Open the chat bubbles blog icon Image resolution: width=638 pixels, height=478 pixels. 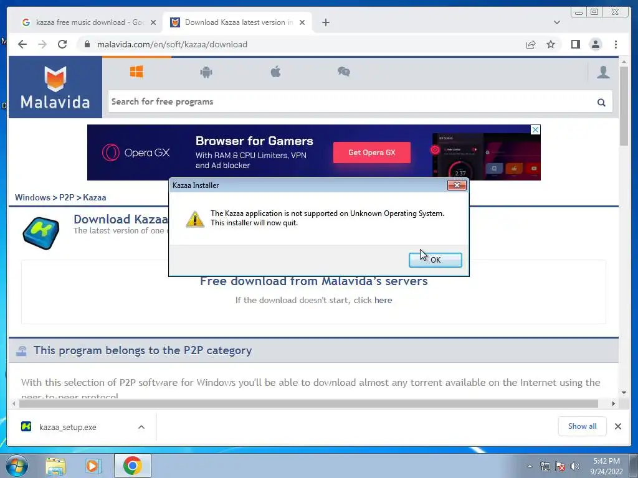pyautogui.click(x=344, y=72)
